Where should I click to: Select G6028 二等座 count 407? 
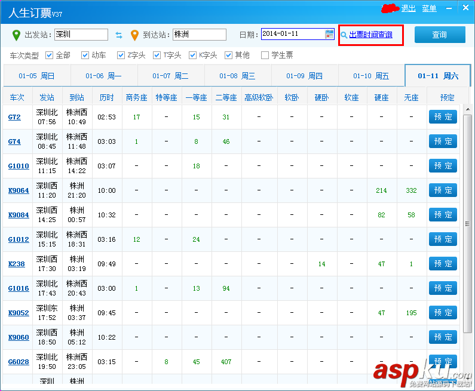pos(226,362)
